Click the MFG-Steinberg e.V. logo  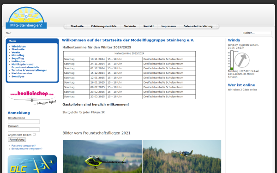26,18
